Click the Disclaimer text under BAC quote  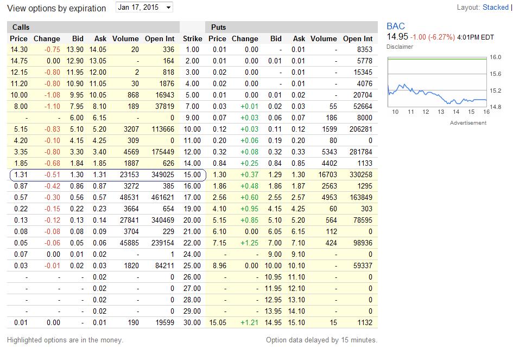(x=400, y=47)
